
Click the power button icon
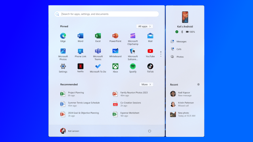pos(149,131)
